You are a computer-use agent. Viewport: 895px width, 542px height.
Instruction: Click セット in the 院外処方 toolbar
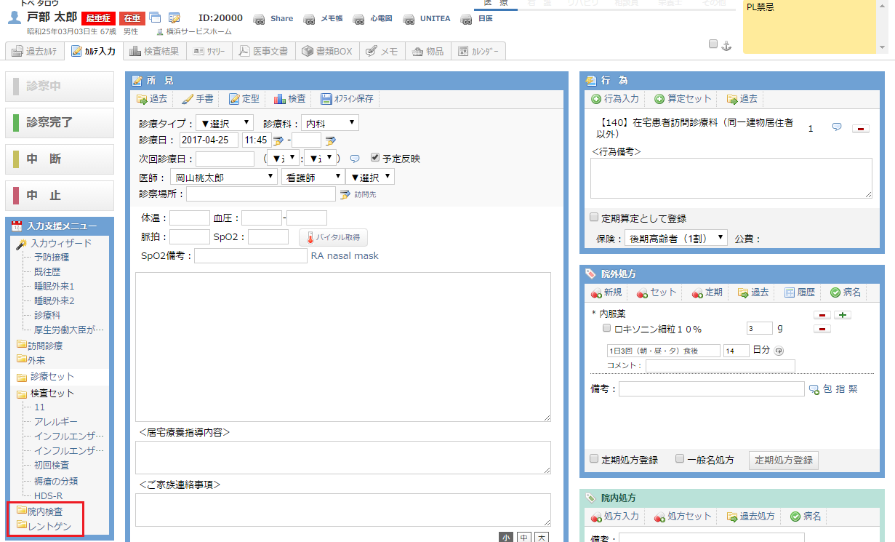click(x=656, y=292)
